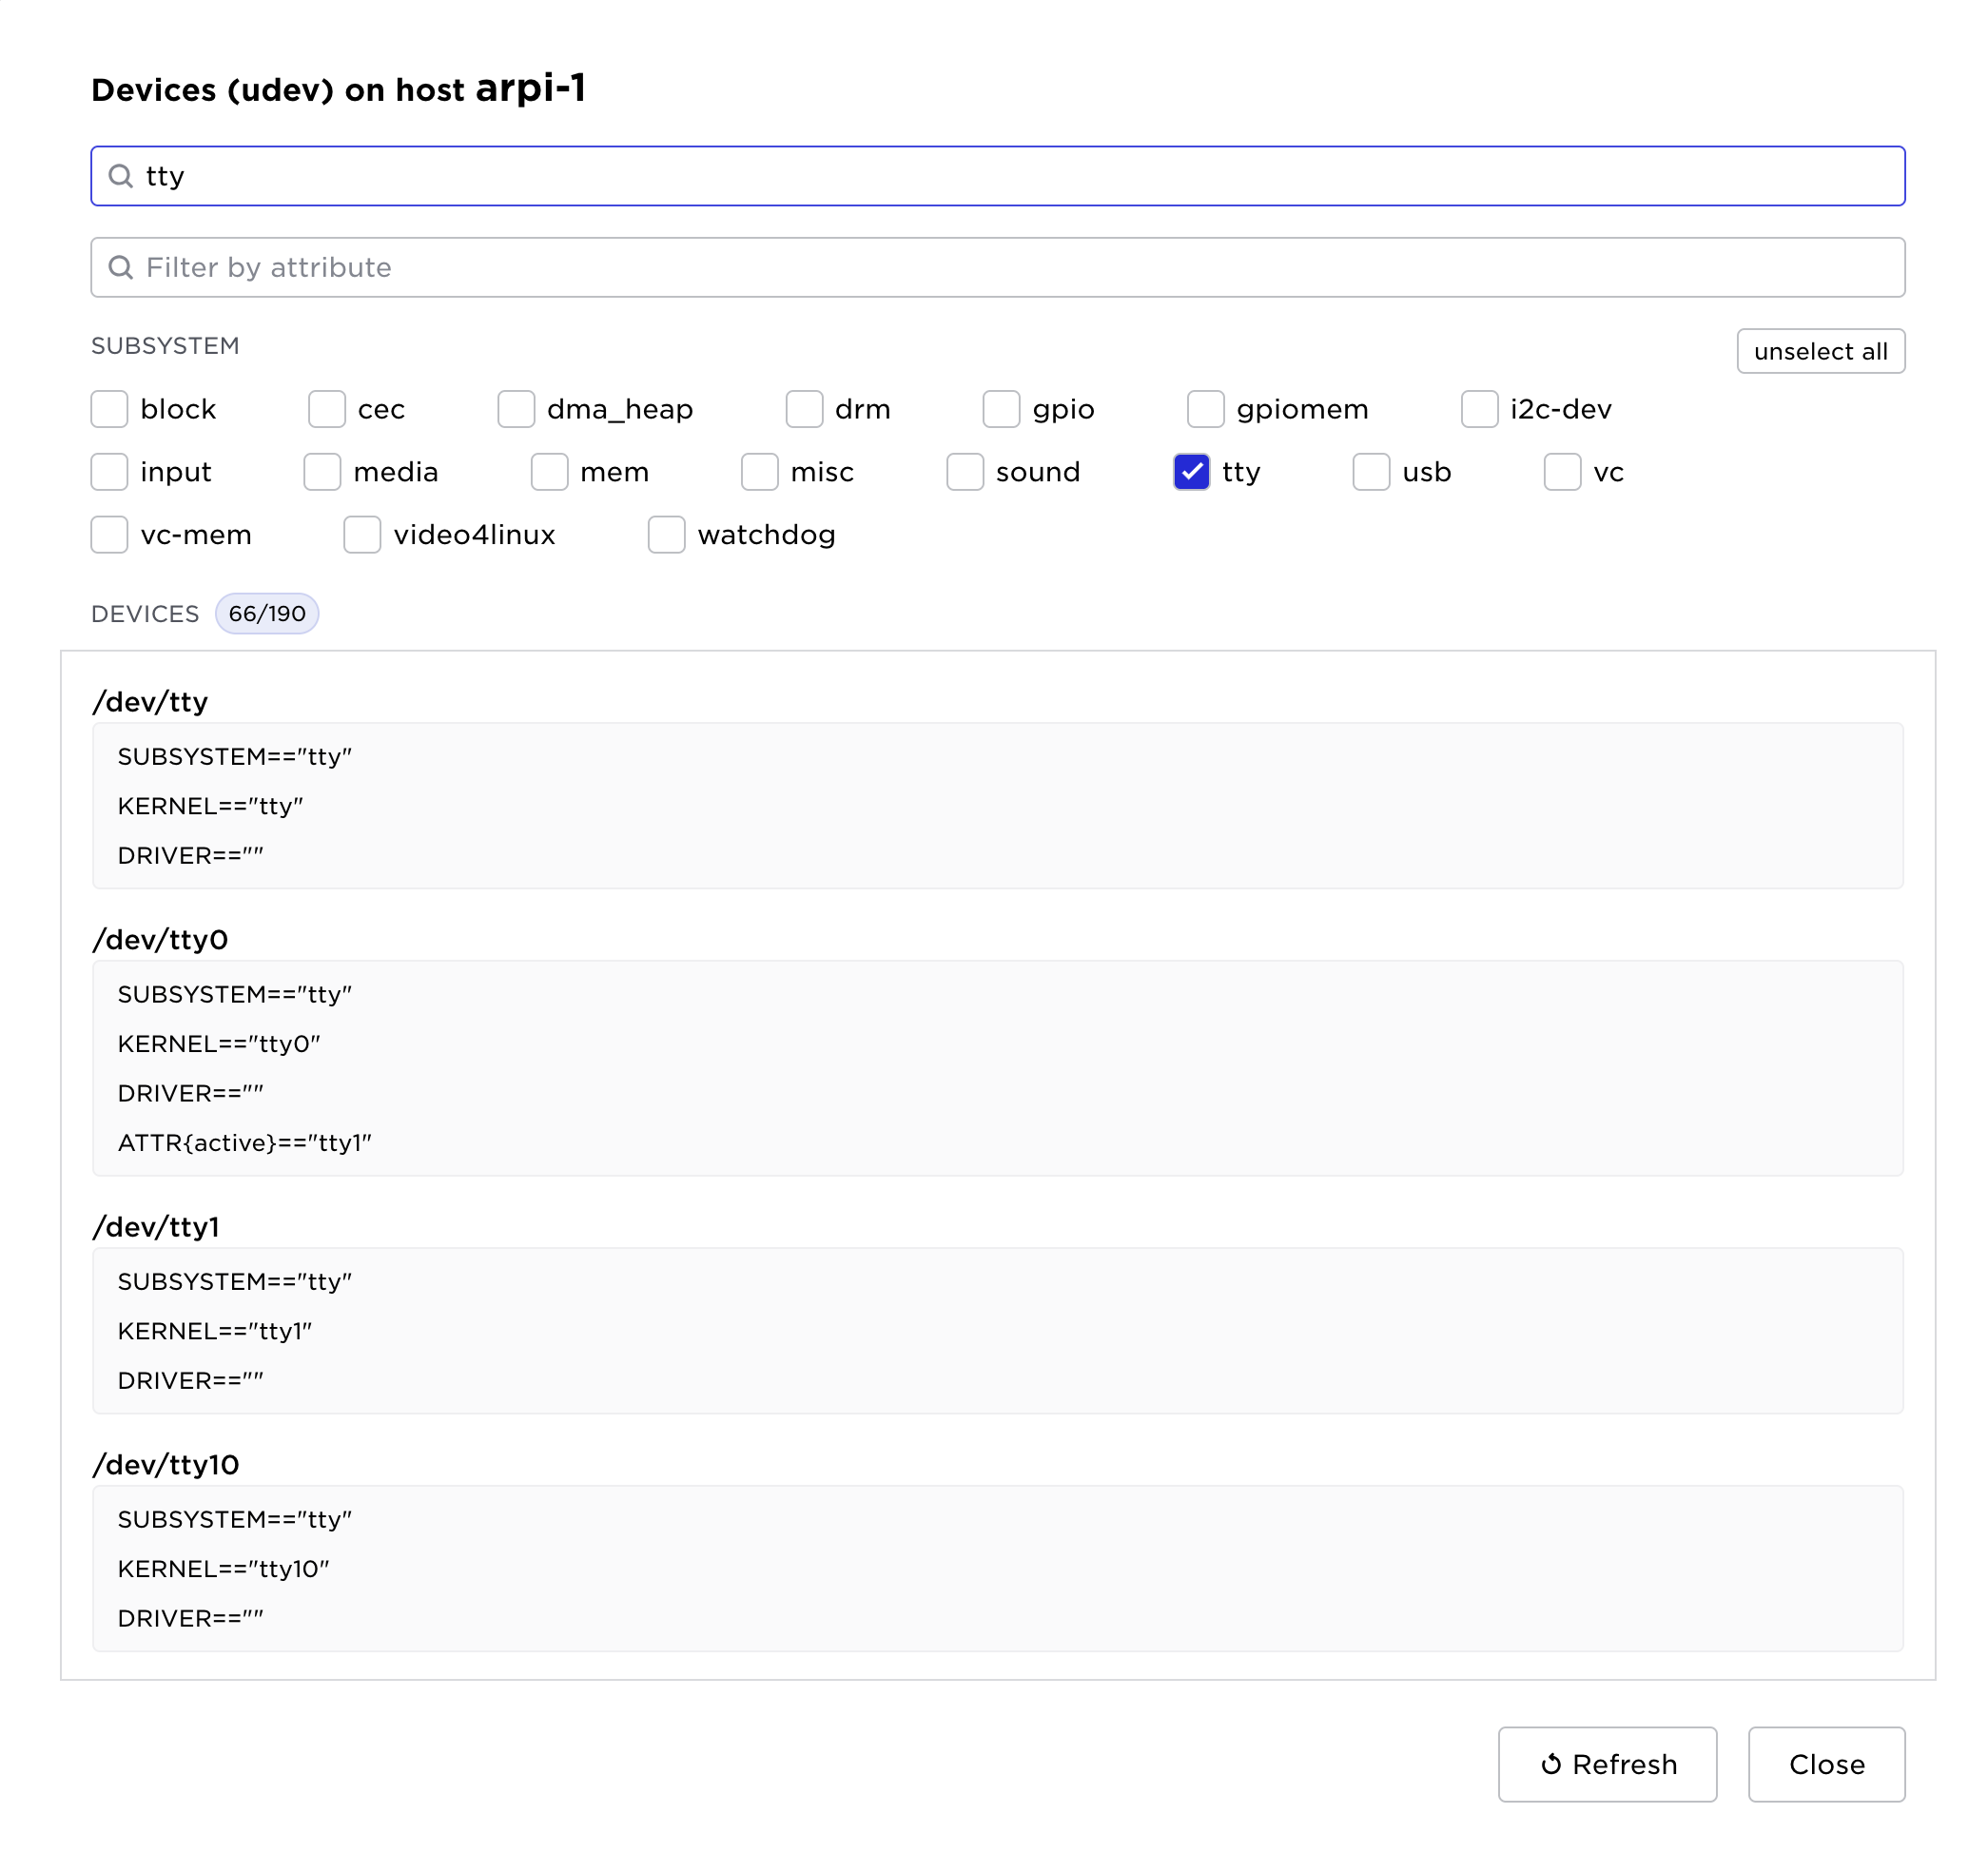Check the watchdog subsystem filter
This screenshot has height=1853, width=1988.
(x=666, y=535)
